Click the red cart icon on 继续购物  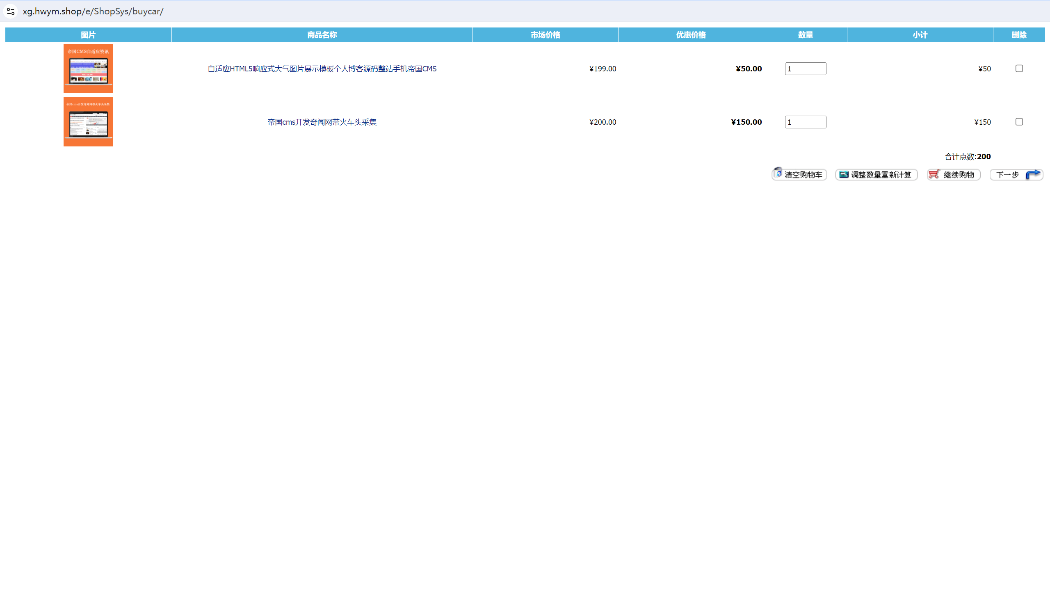pos(934,174)
